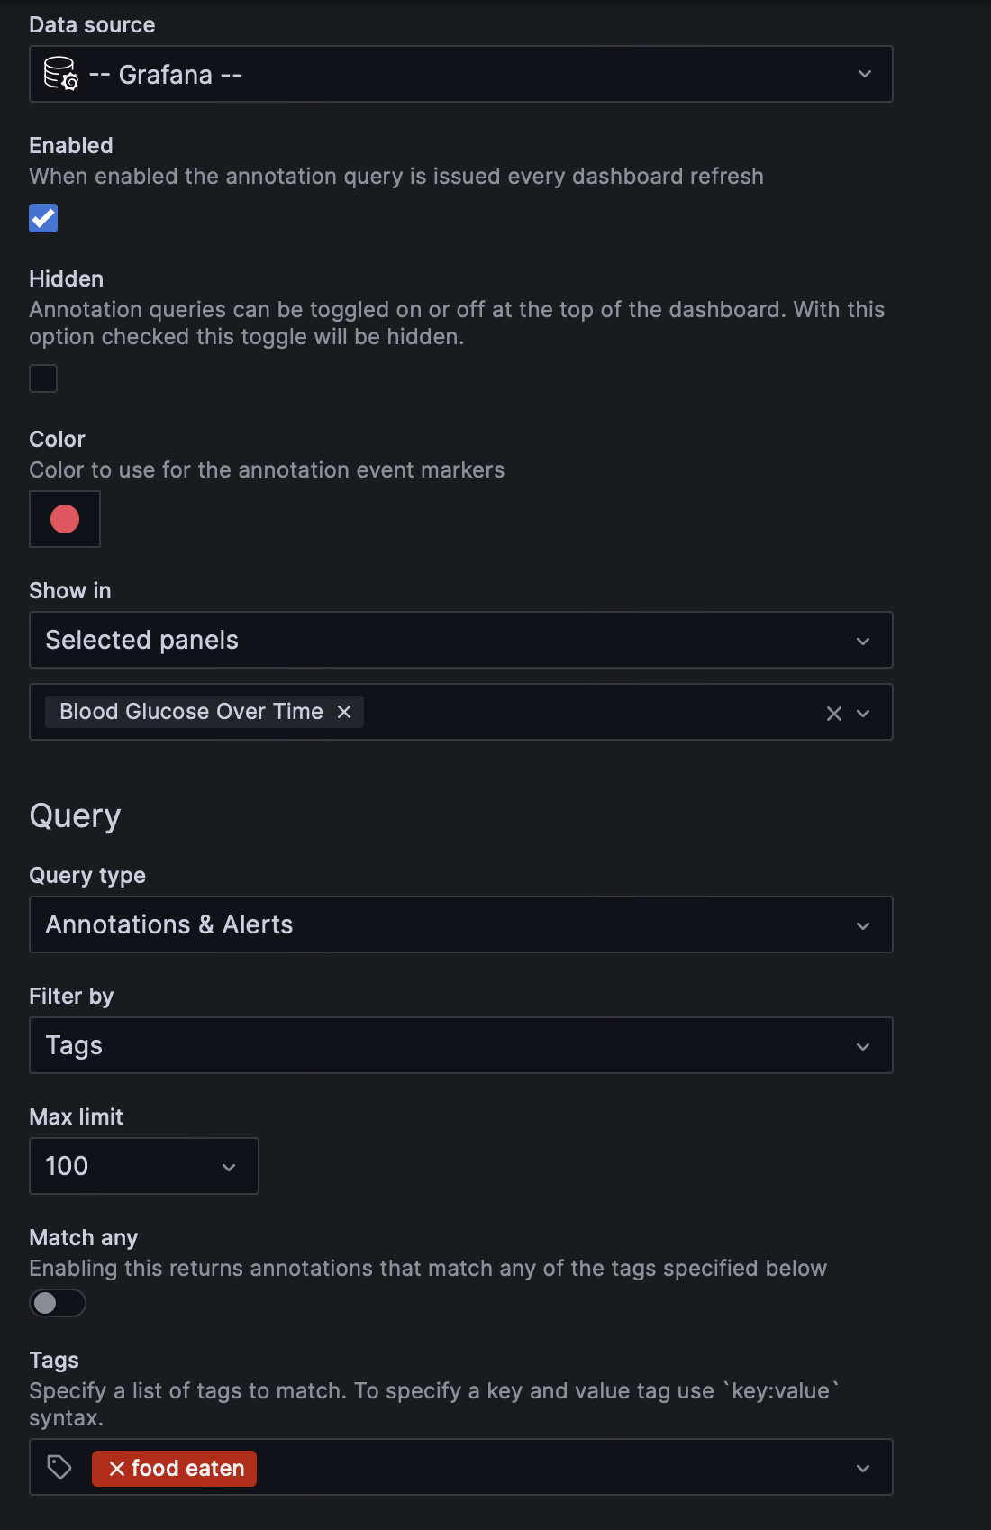Screen dimensions: 991x1530
Task: Clear all selected panels
Action: point(833,714)
